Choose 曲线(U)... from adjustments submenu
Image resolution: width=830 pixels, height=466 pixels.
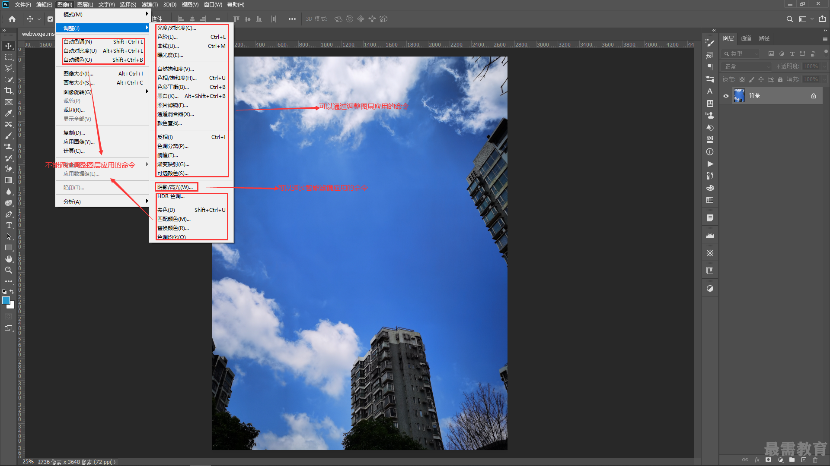pos(191,46)
